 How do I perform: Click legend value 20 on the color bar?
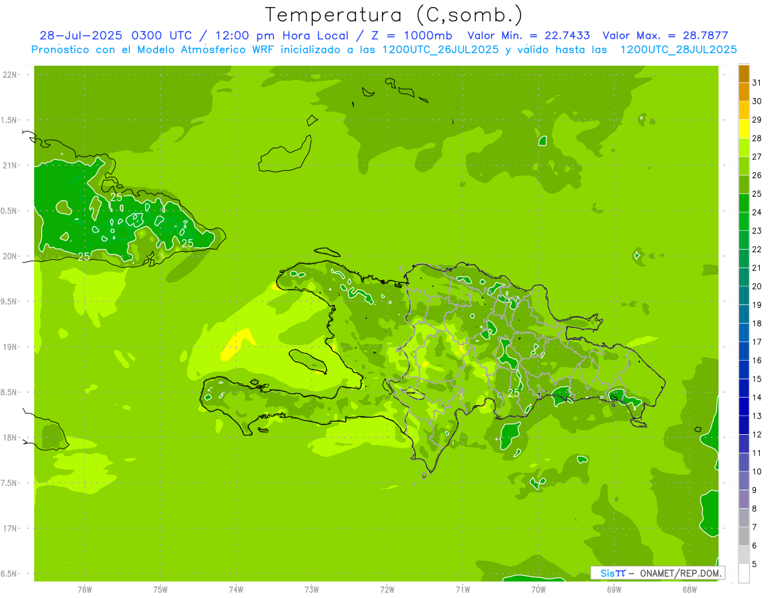(757, 286)
